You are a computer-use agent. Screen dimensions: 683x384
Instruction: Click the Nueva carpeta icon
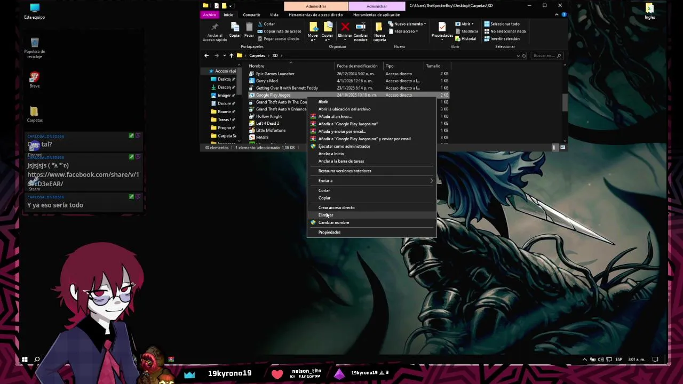click(379, 27)
